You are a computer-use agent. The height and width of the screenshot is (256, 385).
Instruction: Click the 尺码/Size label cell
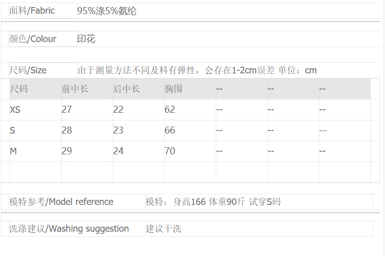[x=28, y=70]
